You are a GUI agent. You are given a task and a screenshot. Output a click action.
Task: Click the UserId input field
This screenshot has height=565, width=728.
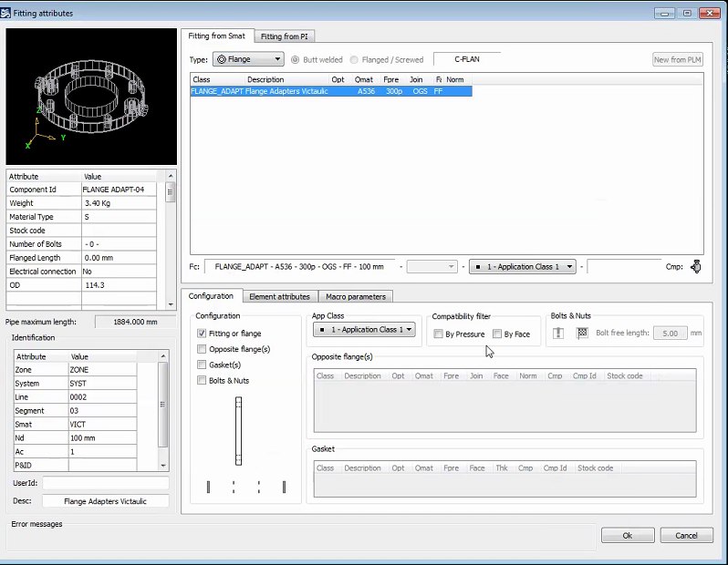tap(106, 483)
